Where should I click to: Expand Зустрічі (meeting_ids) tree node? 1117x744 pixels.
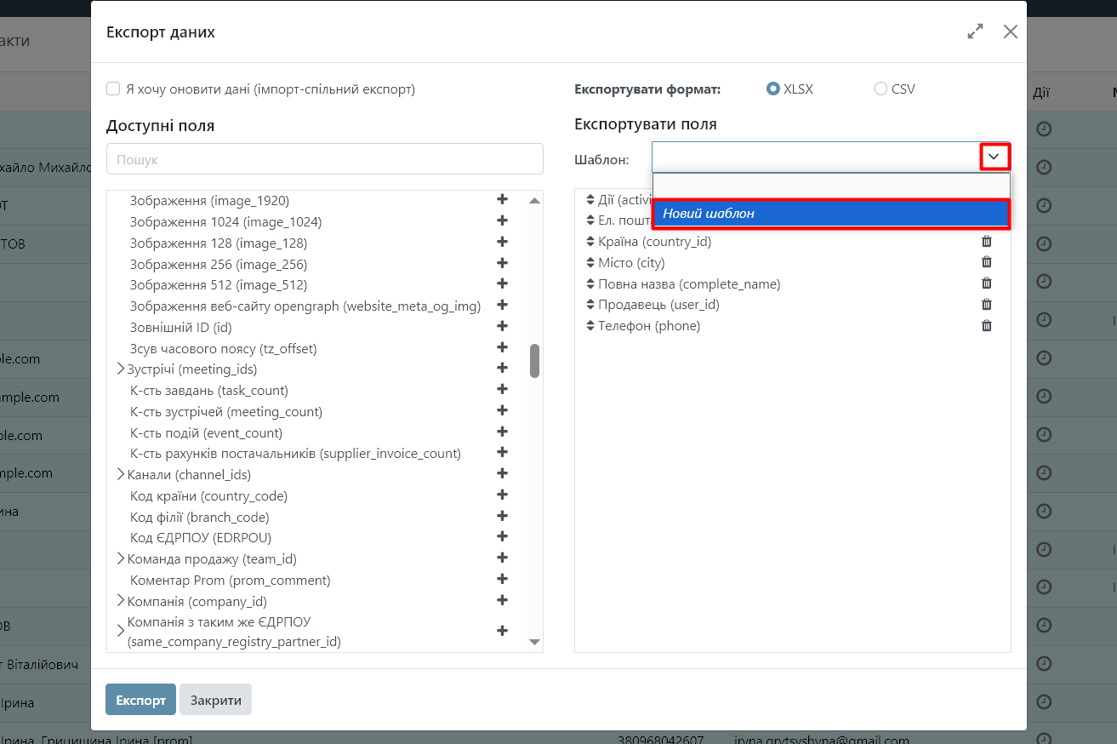[121, 369]
